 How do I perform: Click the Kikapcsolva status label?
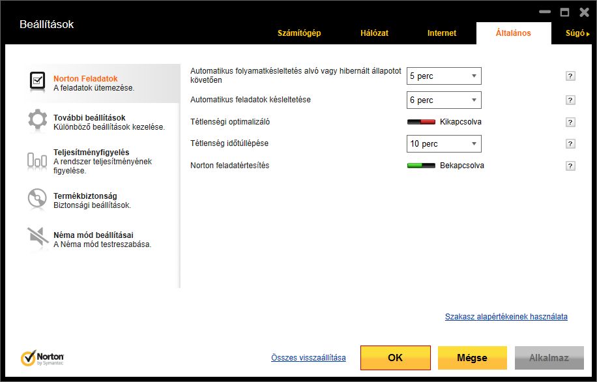461,122
